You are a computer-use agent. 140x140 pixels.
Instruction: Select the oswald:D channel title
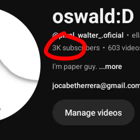pyautogui.click(x=93, y=16)
